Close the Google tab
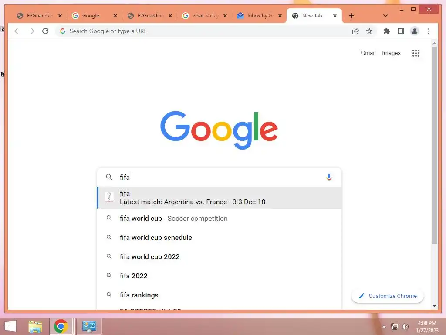The image size is (446, 335). click(115, 16)
